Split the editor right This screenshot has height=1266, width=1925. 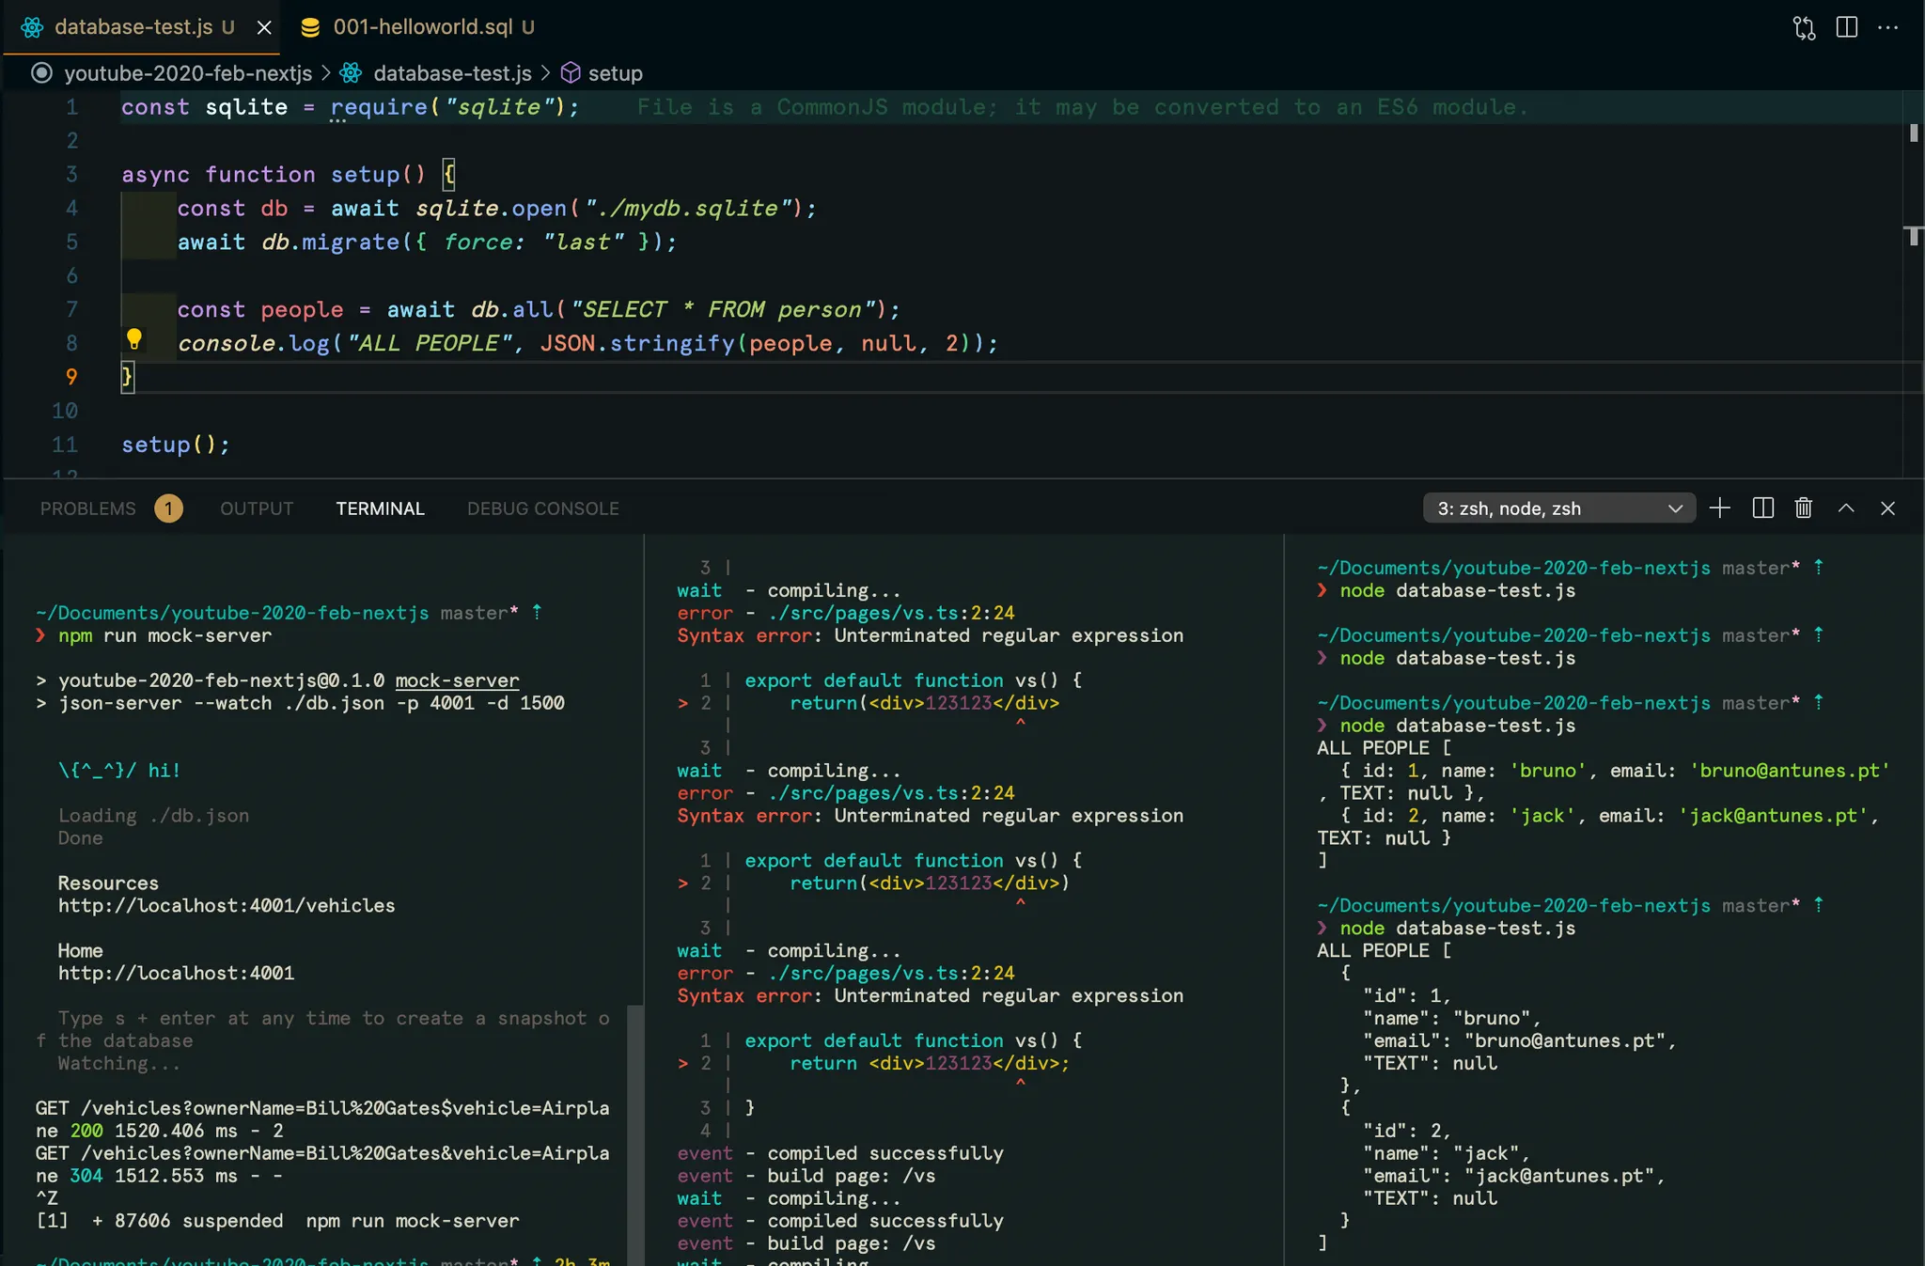point(1846,27)
